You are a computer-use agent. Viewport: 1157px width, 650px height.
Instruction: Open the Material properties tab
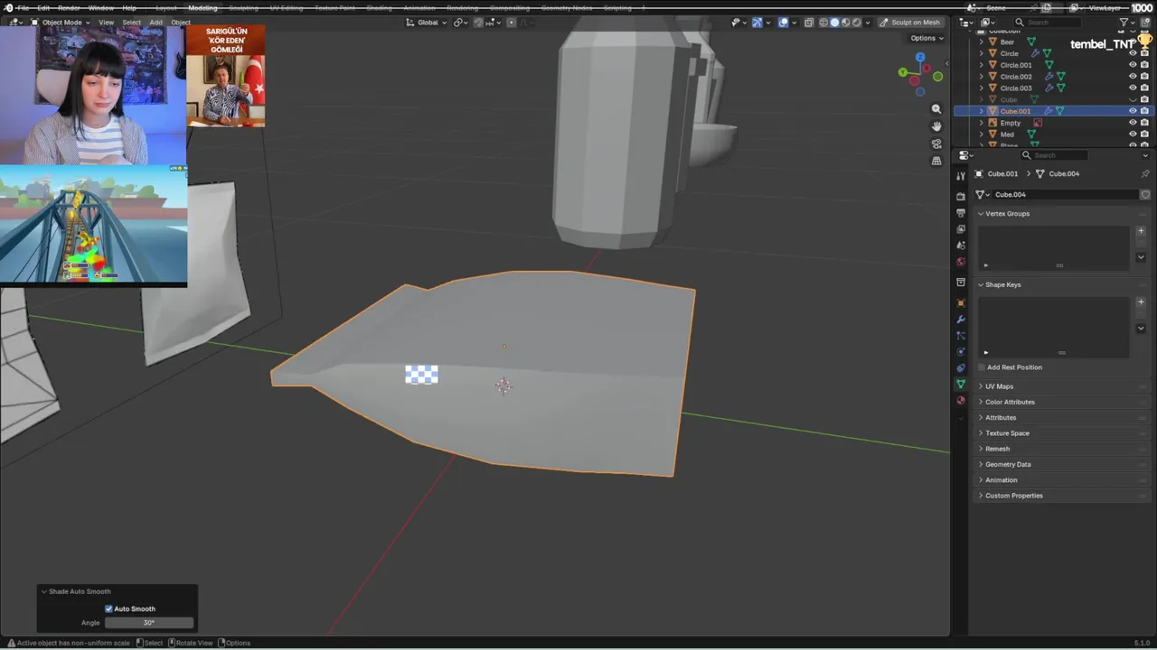pyautogui.click(x=961, y=401)
